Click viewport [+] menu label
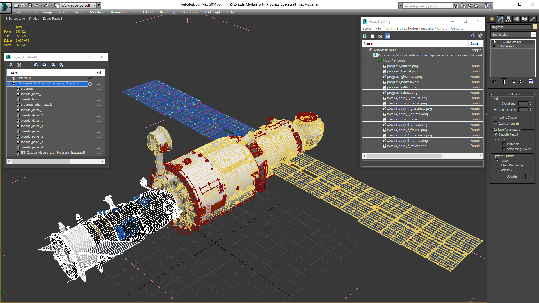The width and height of the screenshot is (539, 303). [4, 19]
